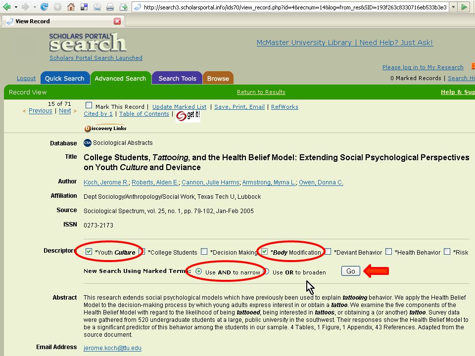Select the View Record browser tab
Image resolution: width=475 pixels, height=356 pixels.
(62, 21)
